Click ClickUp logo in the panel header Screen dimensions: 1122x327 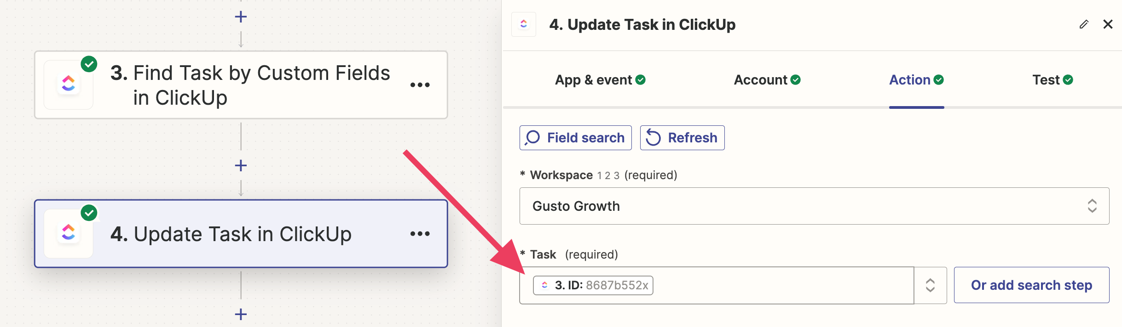(x=524, y=24)
